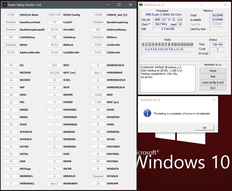Click the testmem.tz.ru label
Viewport: 232px width, 191px height.
(x=213, y=65)
